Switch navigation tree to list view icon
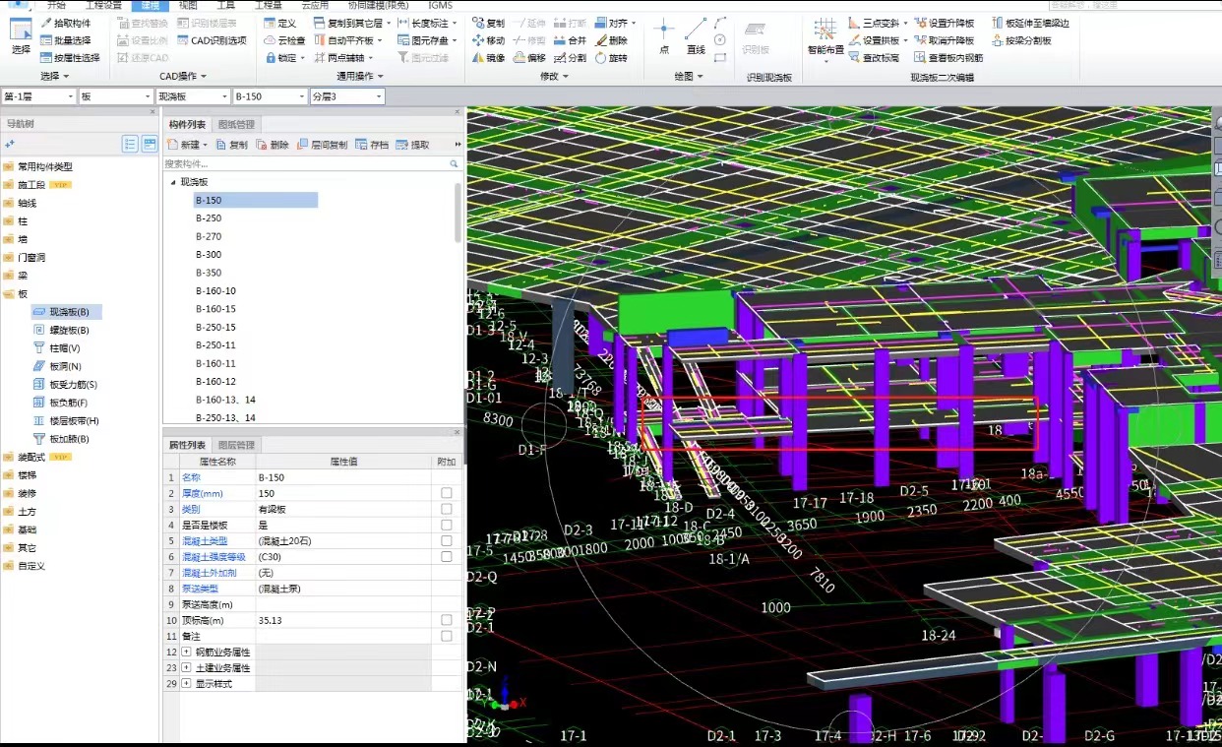Image resolution: width=1222 pixels, height=747 pixels. (x=130, y=144)
